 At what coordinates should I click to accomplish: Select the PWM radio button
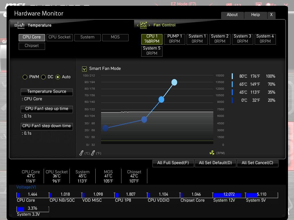pyautogui.click(x=25, y=77)
